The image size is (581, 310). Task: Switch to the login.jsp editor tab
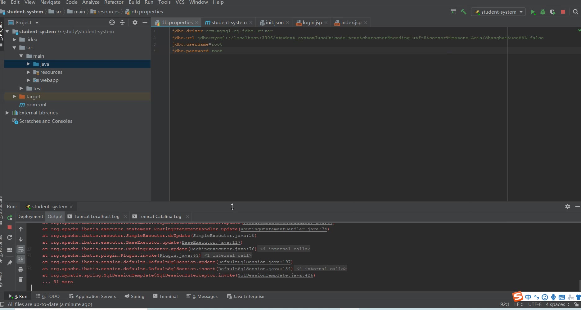[x=312, y=23]
